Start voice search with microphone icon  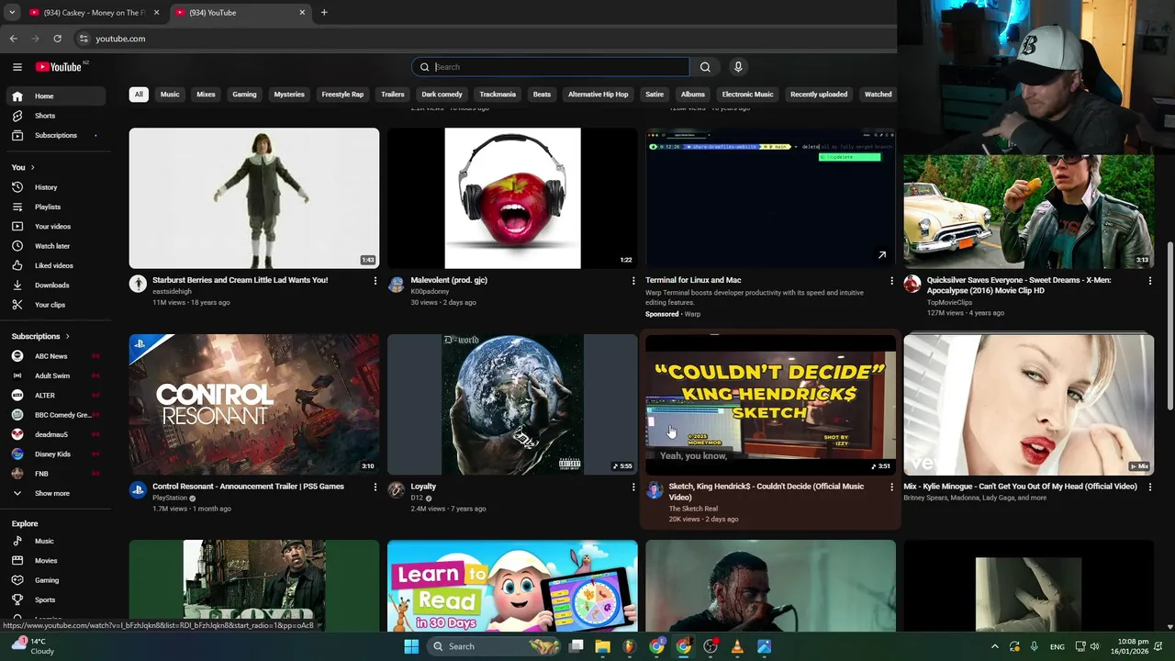[738, 67]
